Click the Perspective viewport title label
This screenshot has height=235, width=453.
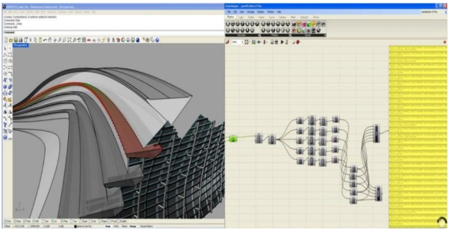(21, 45)
